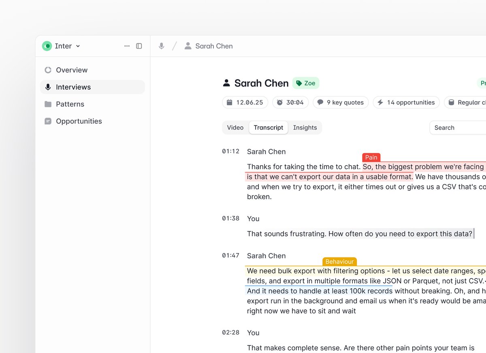Click the text 'We need bulk export with filtering'

coord(303,271)
